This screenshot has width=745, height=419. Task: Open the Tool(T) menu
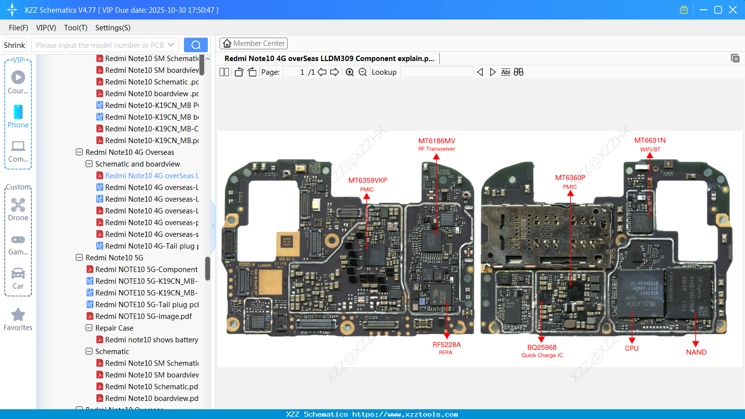(75, 28)
